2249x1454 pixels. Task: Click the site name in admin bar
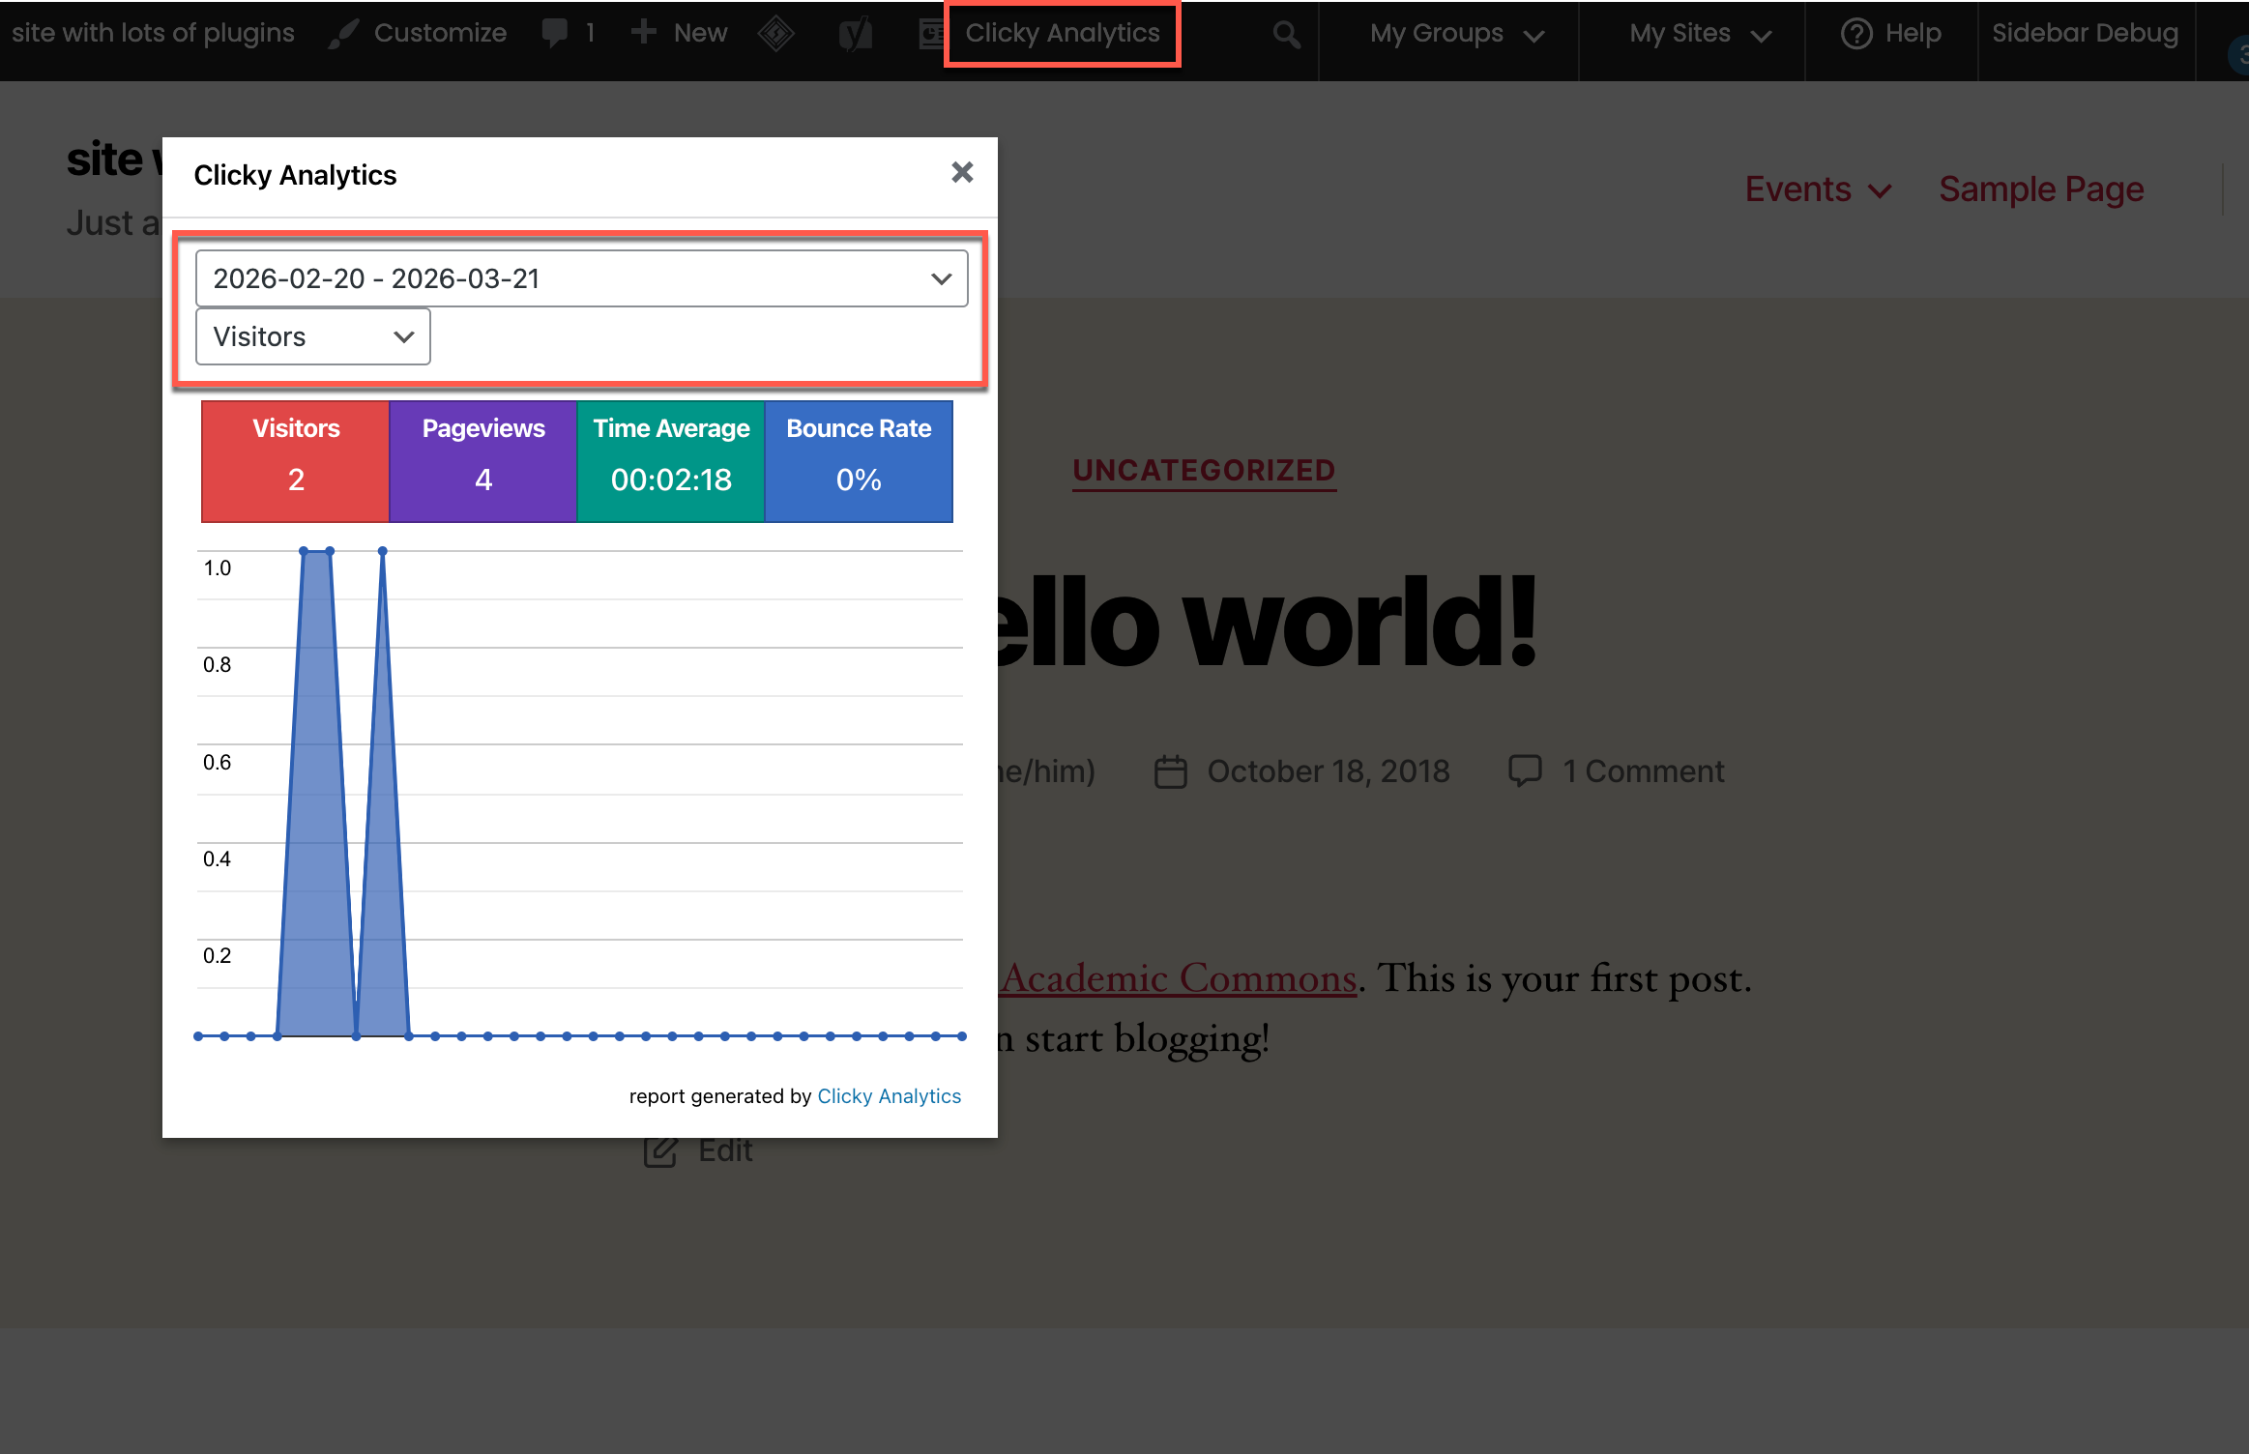click(x=153, y=33)
